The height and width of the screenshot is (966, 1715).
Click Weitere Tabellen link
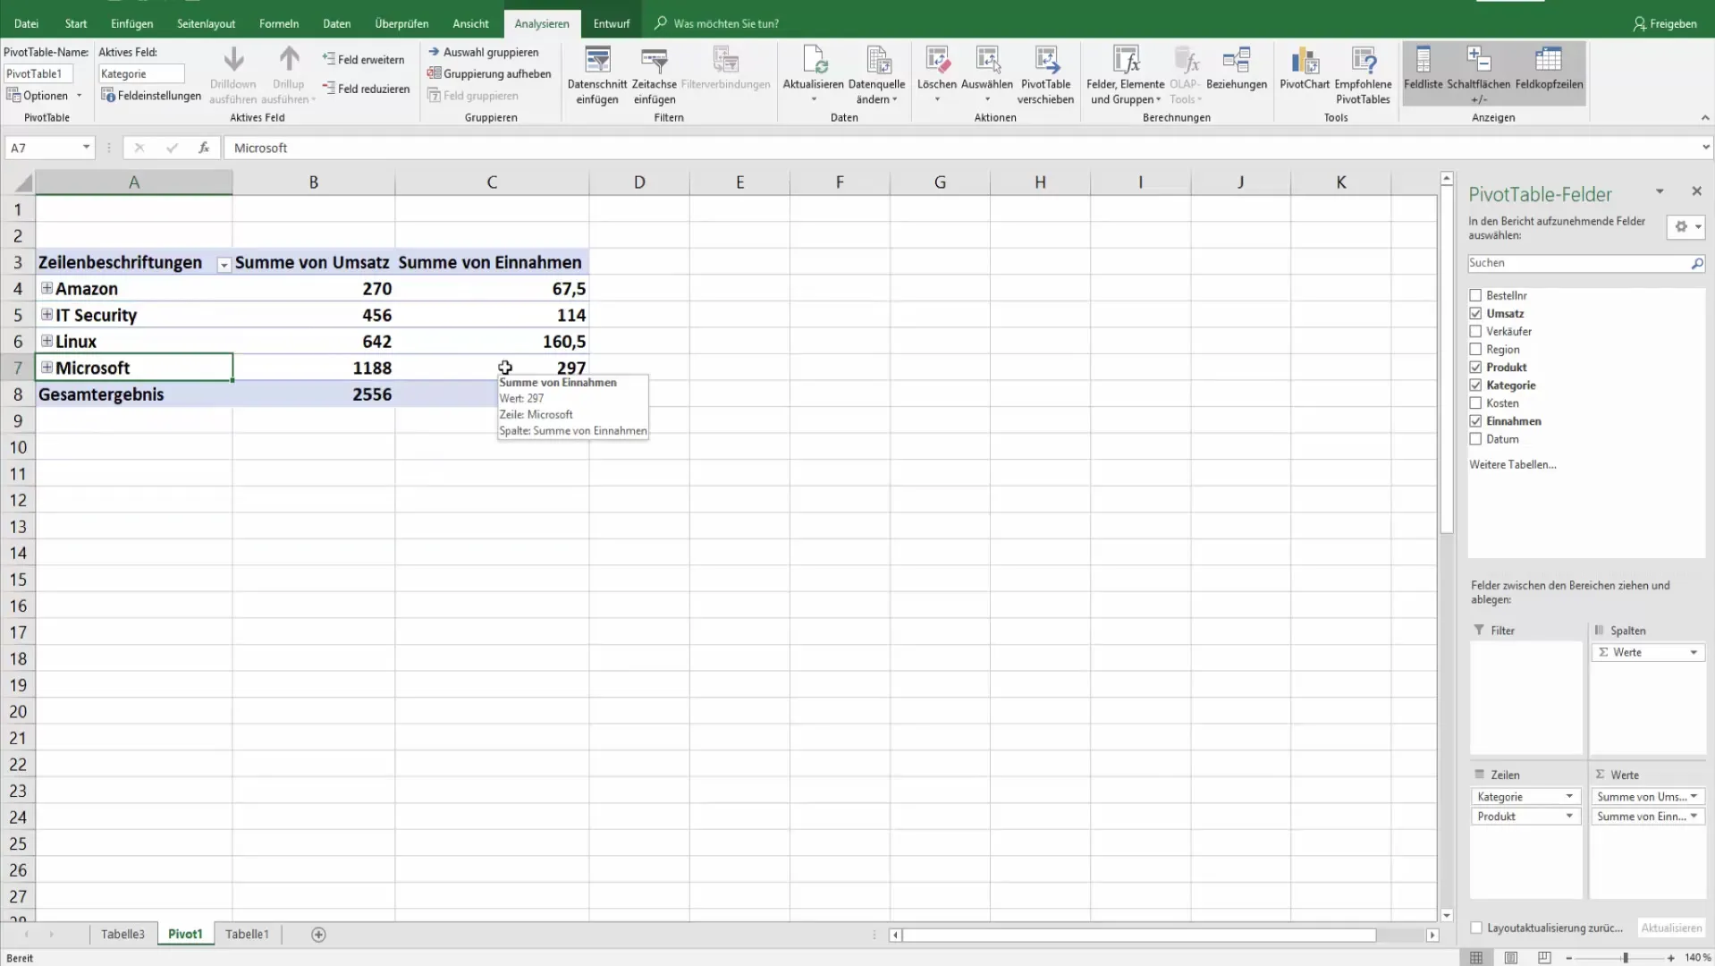coord(1512,464)
